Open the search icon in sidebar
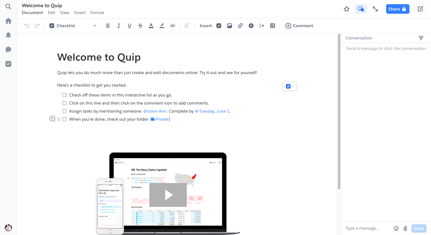The image size is (431, 235). [8, 7]
